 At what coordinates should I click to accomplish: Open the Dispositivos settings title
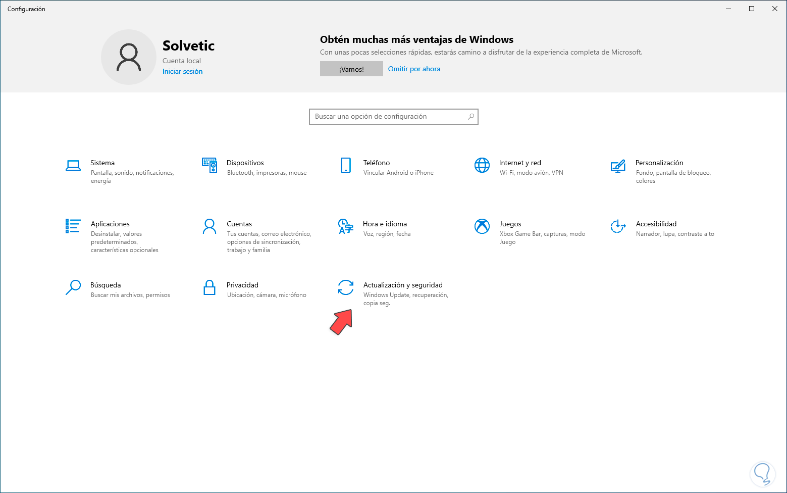pyautogui.click(x=245, y=163)
